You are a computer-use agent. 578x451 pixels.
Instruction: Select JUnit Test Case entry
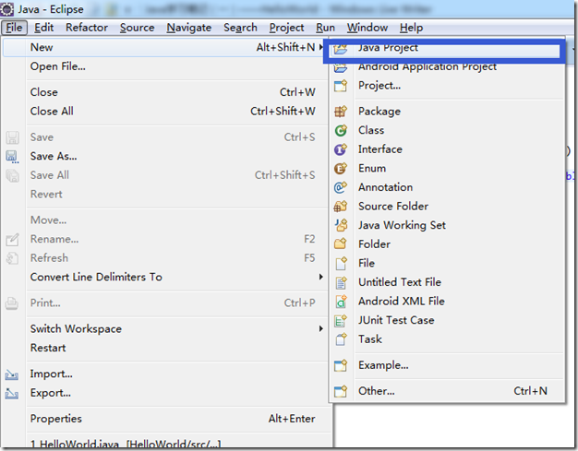point(447,320)
